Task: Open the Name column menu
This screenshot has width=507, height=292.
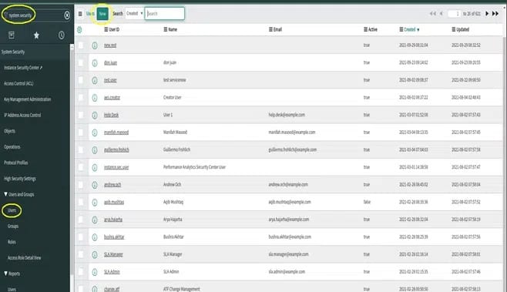Action: pyautogui.click(x=166, y=29)
